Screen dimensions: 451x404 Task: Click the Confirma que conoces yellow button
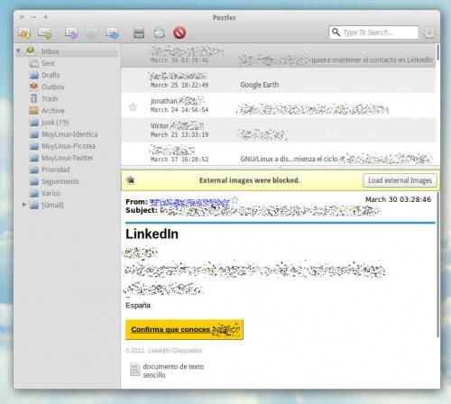click(x=184, y=329)
